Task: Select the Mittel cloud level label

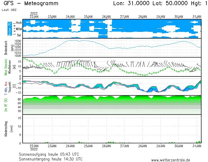Action: (x=19, y=29)
